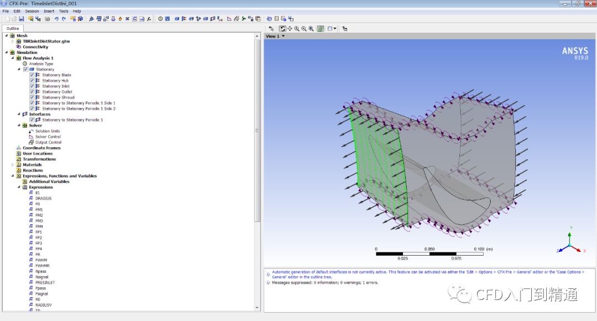Open the Edit menu

tap(17, 11)
